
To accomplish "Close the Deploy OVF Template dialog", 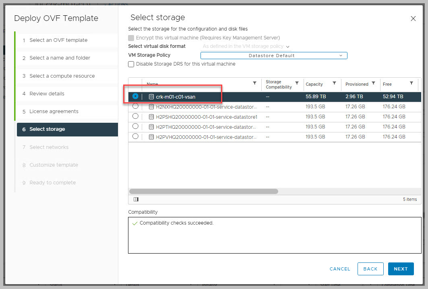I will [x=413, y=19].
